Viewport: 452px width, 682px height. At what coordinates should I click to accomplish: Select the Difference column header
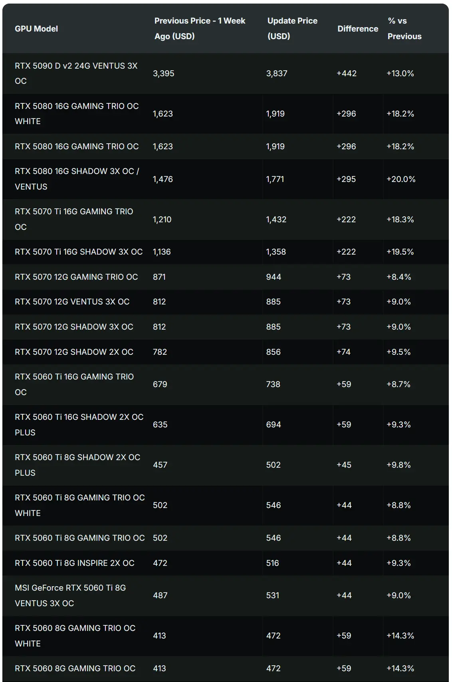tap(358, 29)
